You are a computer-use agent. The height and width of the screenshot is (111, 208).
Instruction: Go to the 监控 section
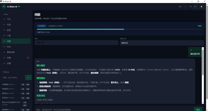(x=16, y=30)
